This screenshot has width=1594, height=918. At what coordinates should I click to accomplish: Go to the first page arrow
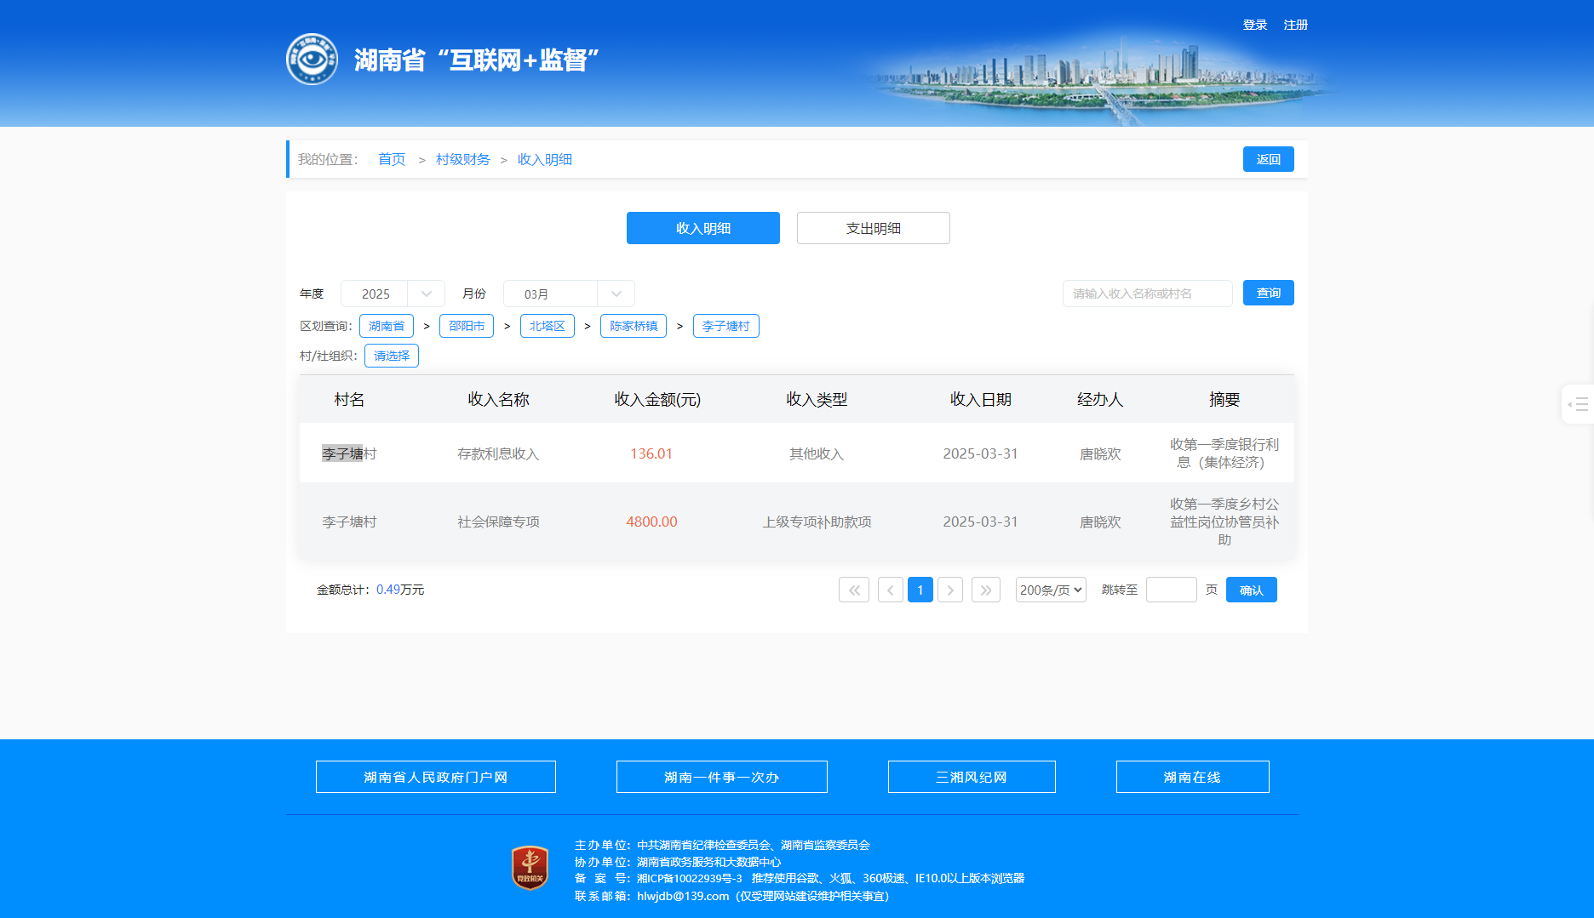pos(854,590)
